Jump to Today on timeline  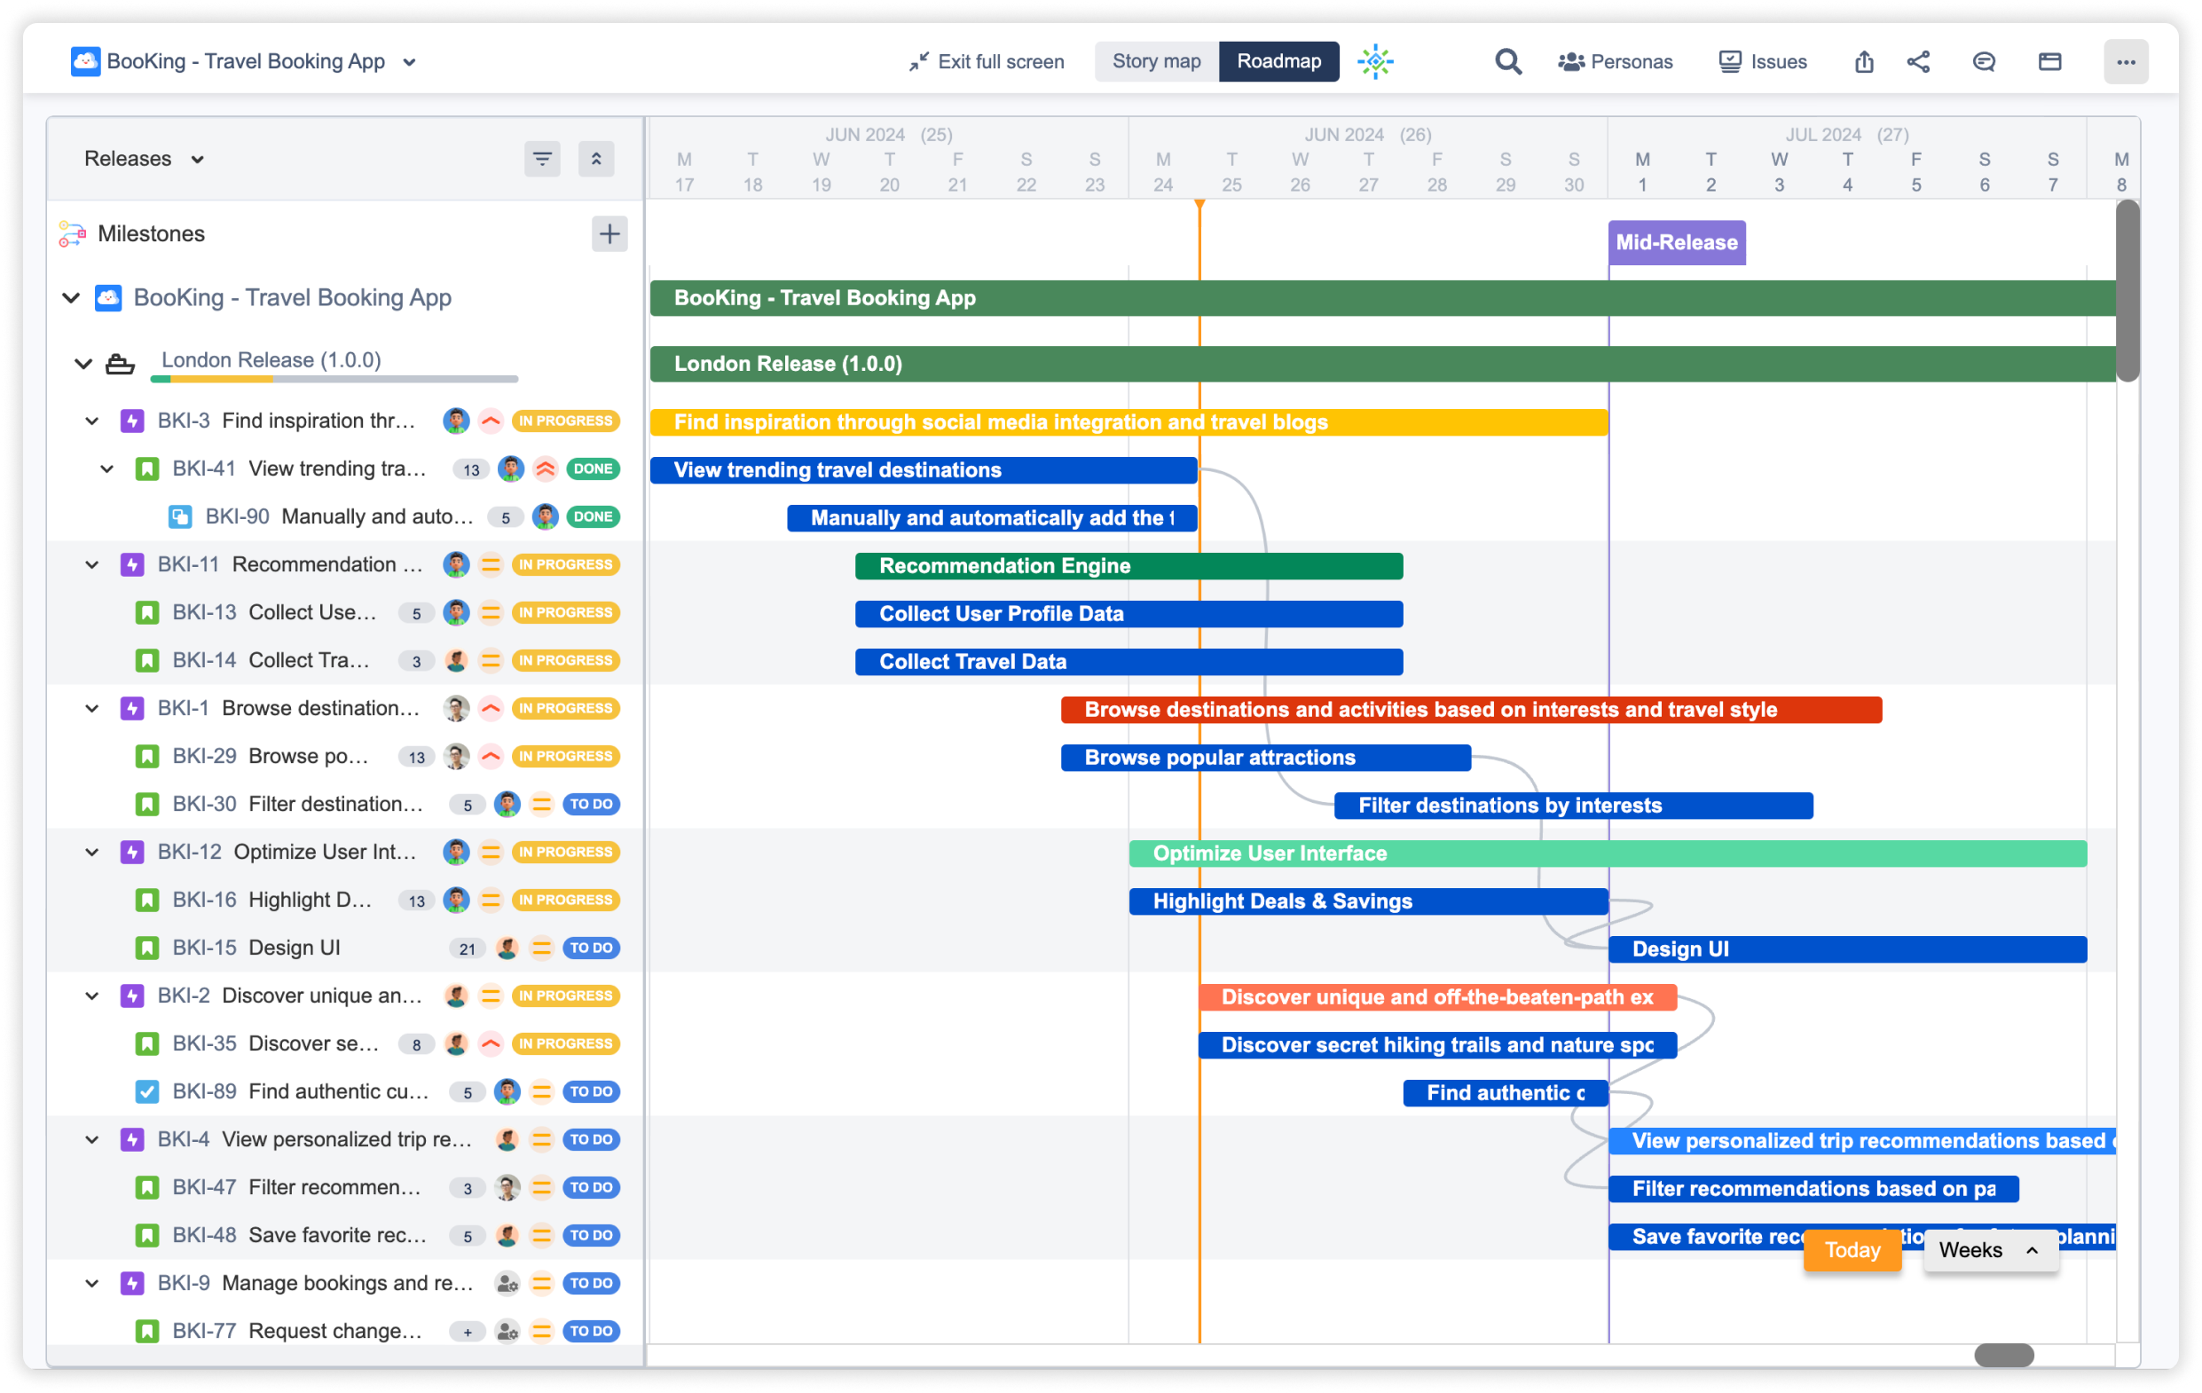pos(1852,1249)
